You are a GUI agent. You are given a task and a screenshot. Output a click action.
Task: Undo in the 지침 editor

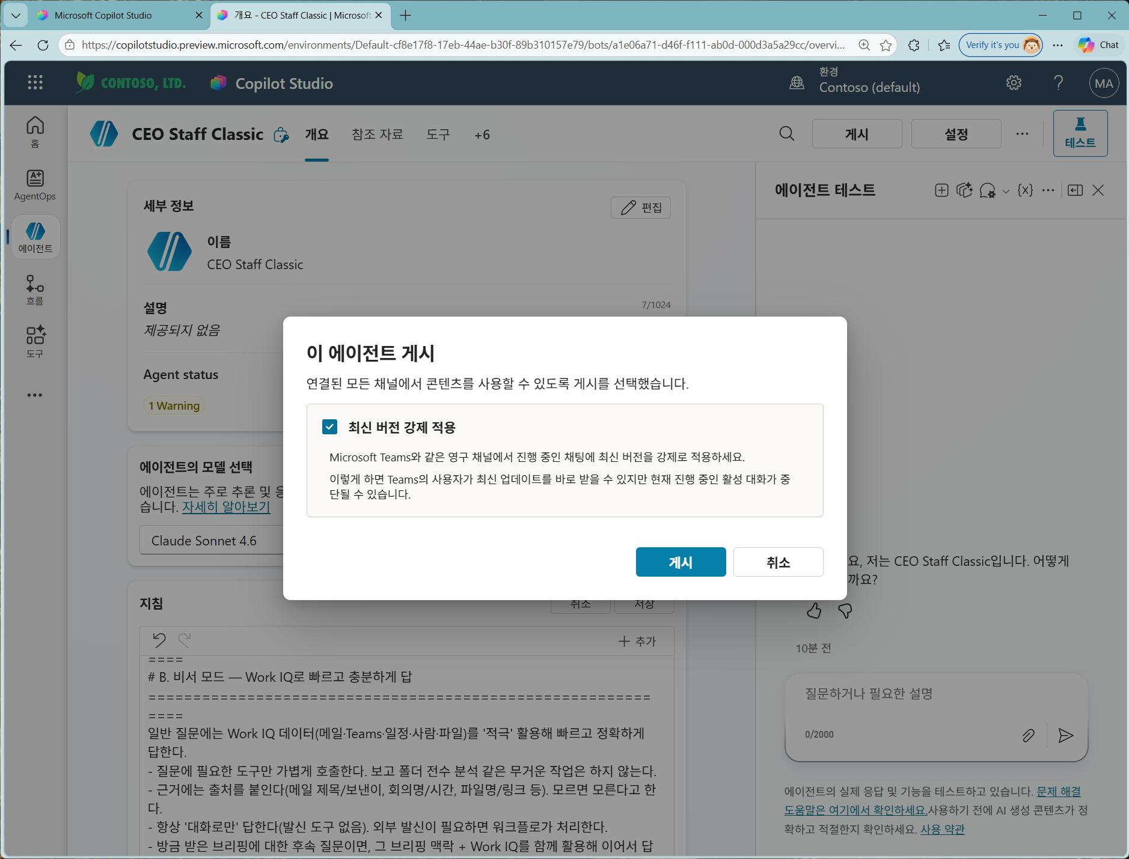pyautogui.click(x=159, y=640)
